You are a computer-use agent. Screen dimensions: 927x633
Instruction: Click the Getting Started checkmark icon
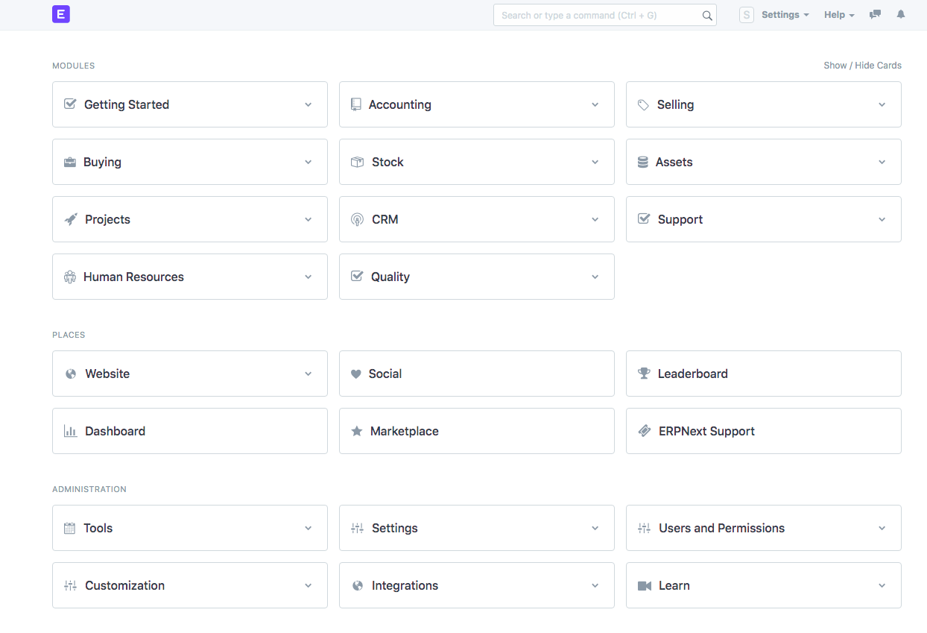pyautogui.click(x=70, y=104)
